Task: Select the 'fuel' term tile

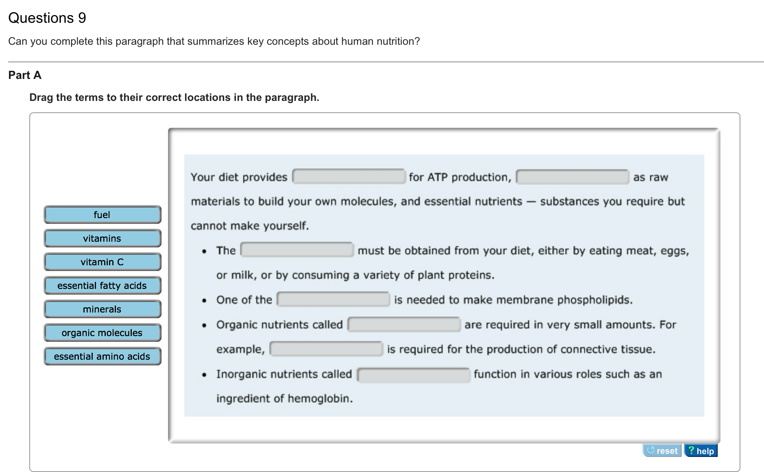Action: [102, 215]
